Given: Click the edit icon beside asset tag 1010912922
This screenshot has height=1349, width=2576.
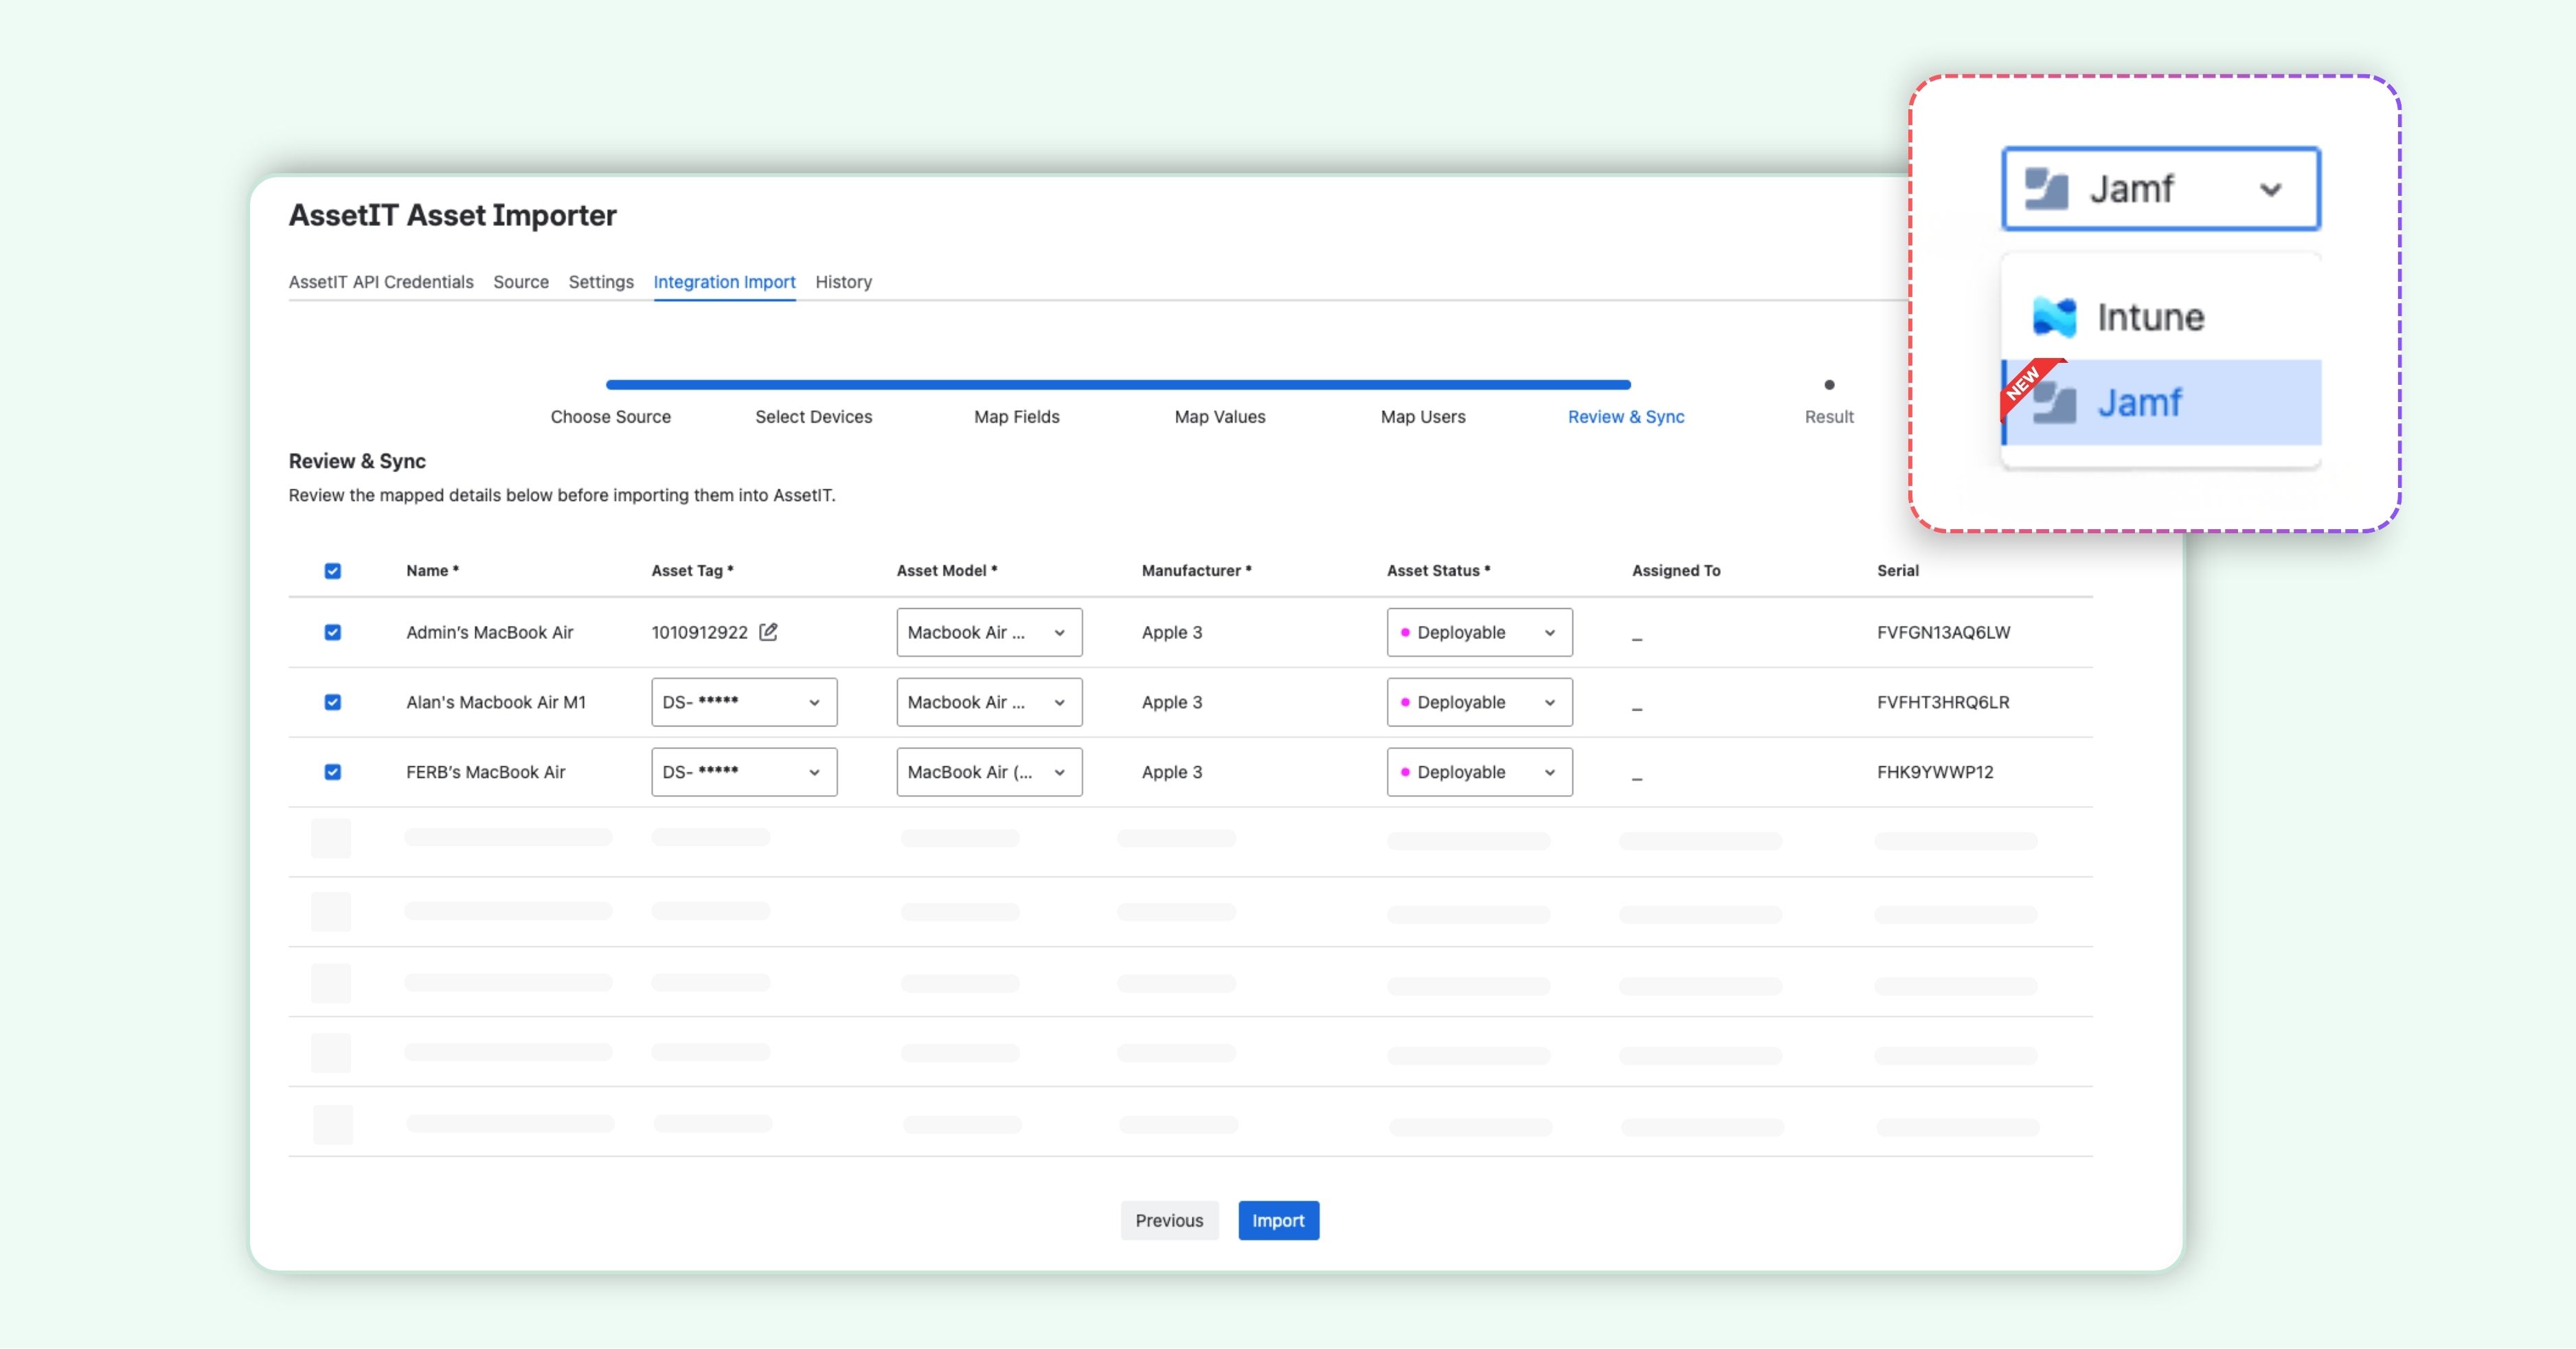Looking at the screenshot, I should point(768,632).
